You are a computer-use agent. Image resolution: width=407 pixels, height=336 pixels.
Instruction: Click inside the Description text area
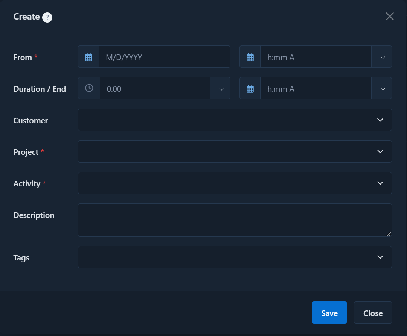click(235, 220)
